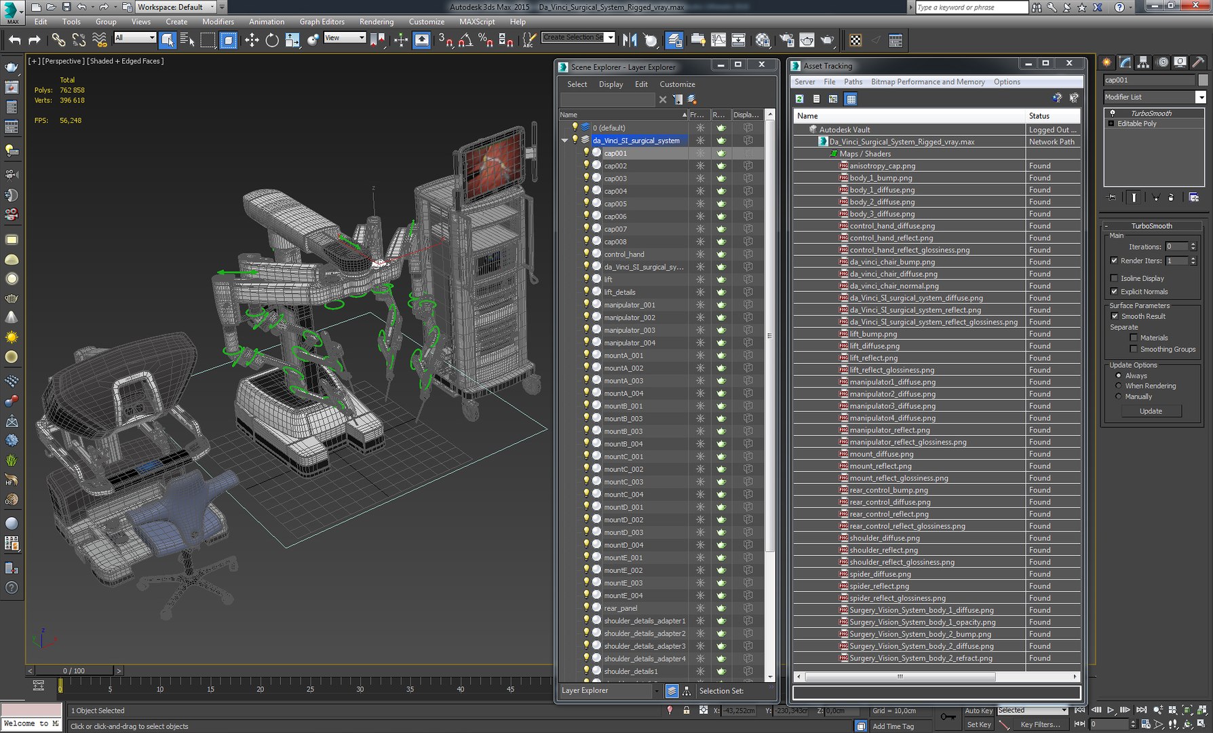This screenshot has height=733, width=1213.
Task: Click the Iterations value field
Action: (1176, 246)
